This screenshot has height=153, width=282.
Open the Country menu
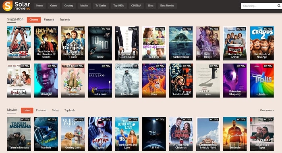[69, 6]
